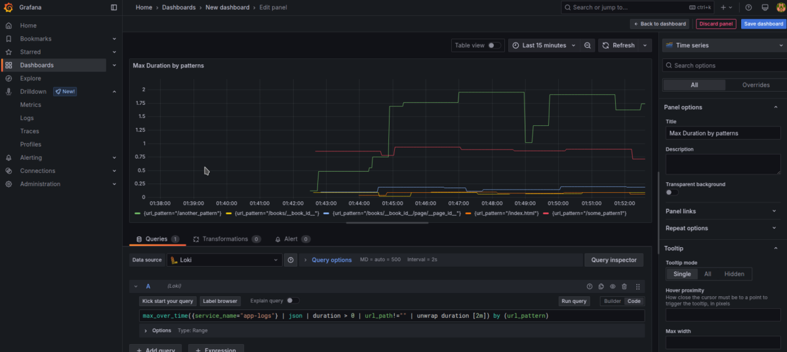
Task: Open the news feed icon in top bar
Action: [765, 7]
